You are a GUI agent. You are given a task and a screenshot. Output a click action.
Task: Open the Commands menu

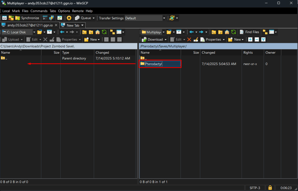click(39, 11)
